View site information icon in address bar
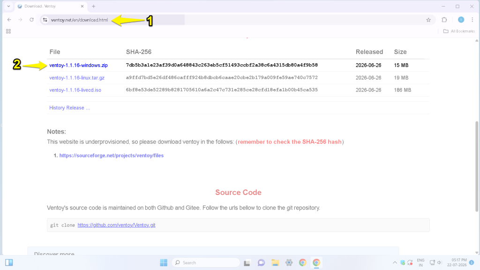The width and height of the screenshot is (480, 270). pos(45,20)
